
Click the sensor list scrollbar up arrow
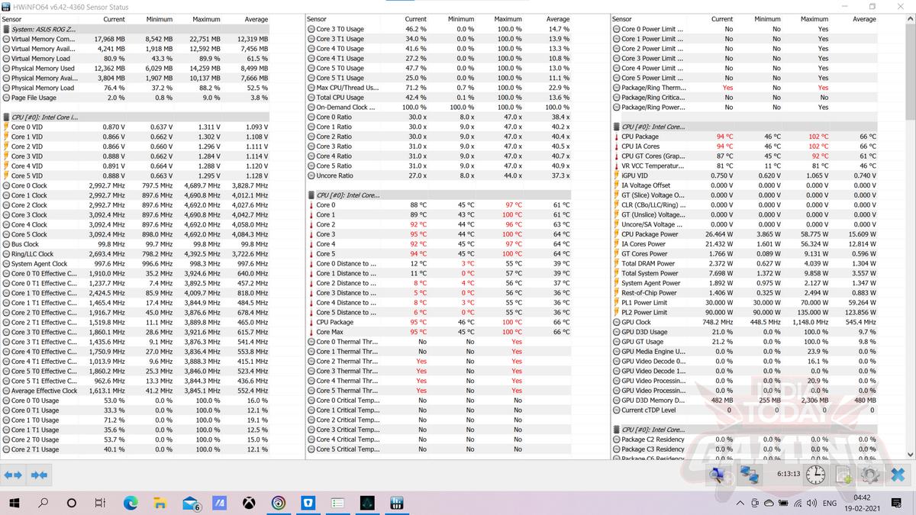point(910,20)
